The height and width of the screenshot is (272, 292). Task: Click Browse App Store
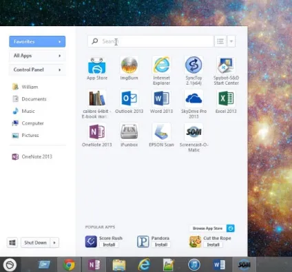[x=207, y=228]
